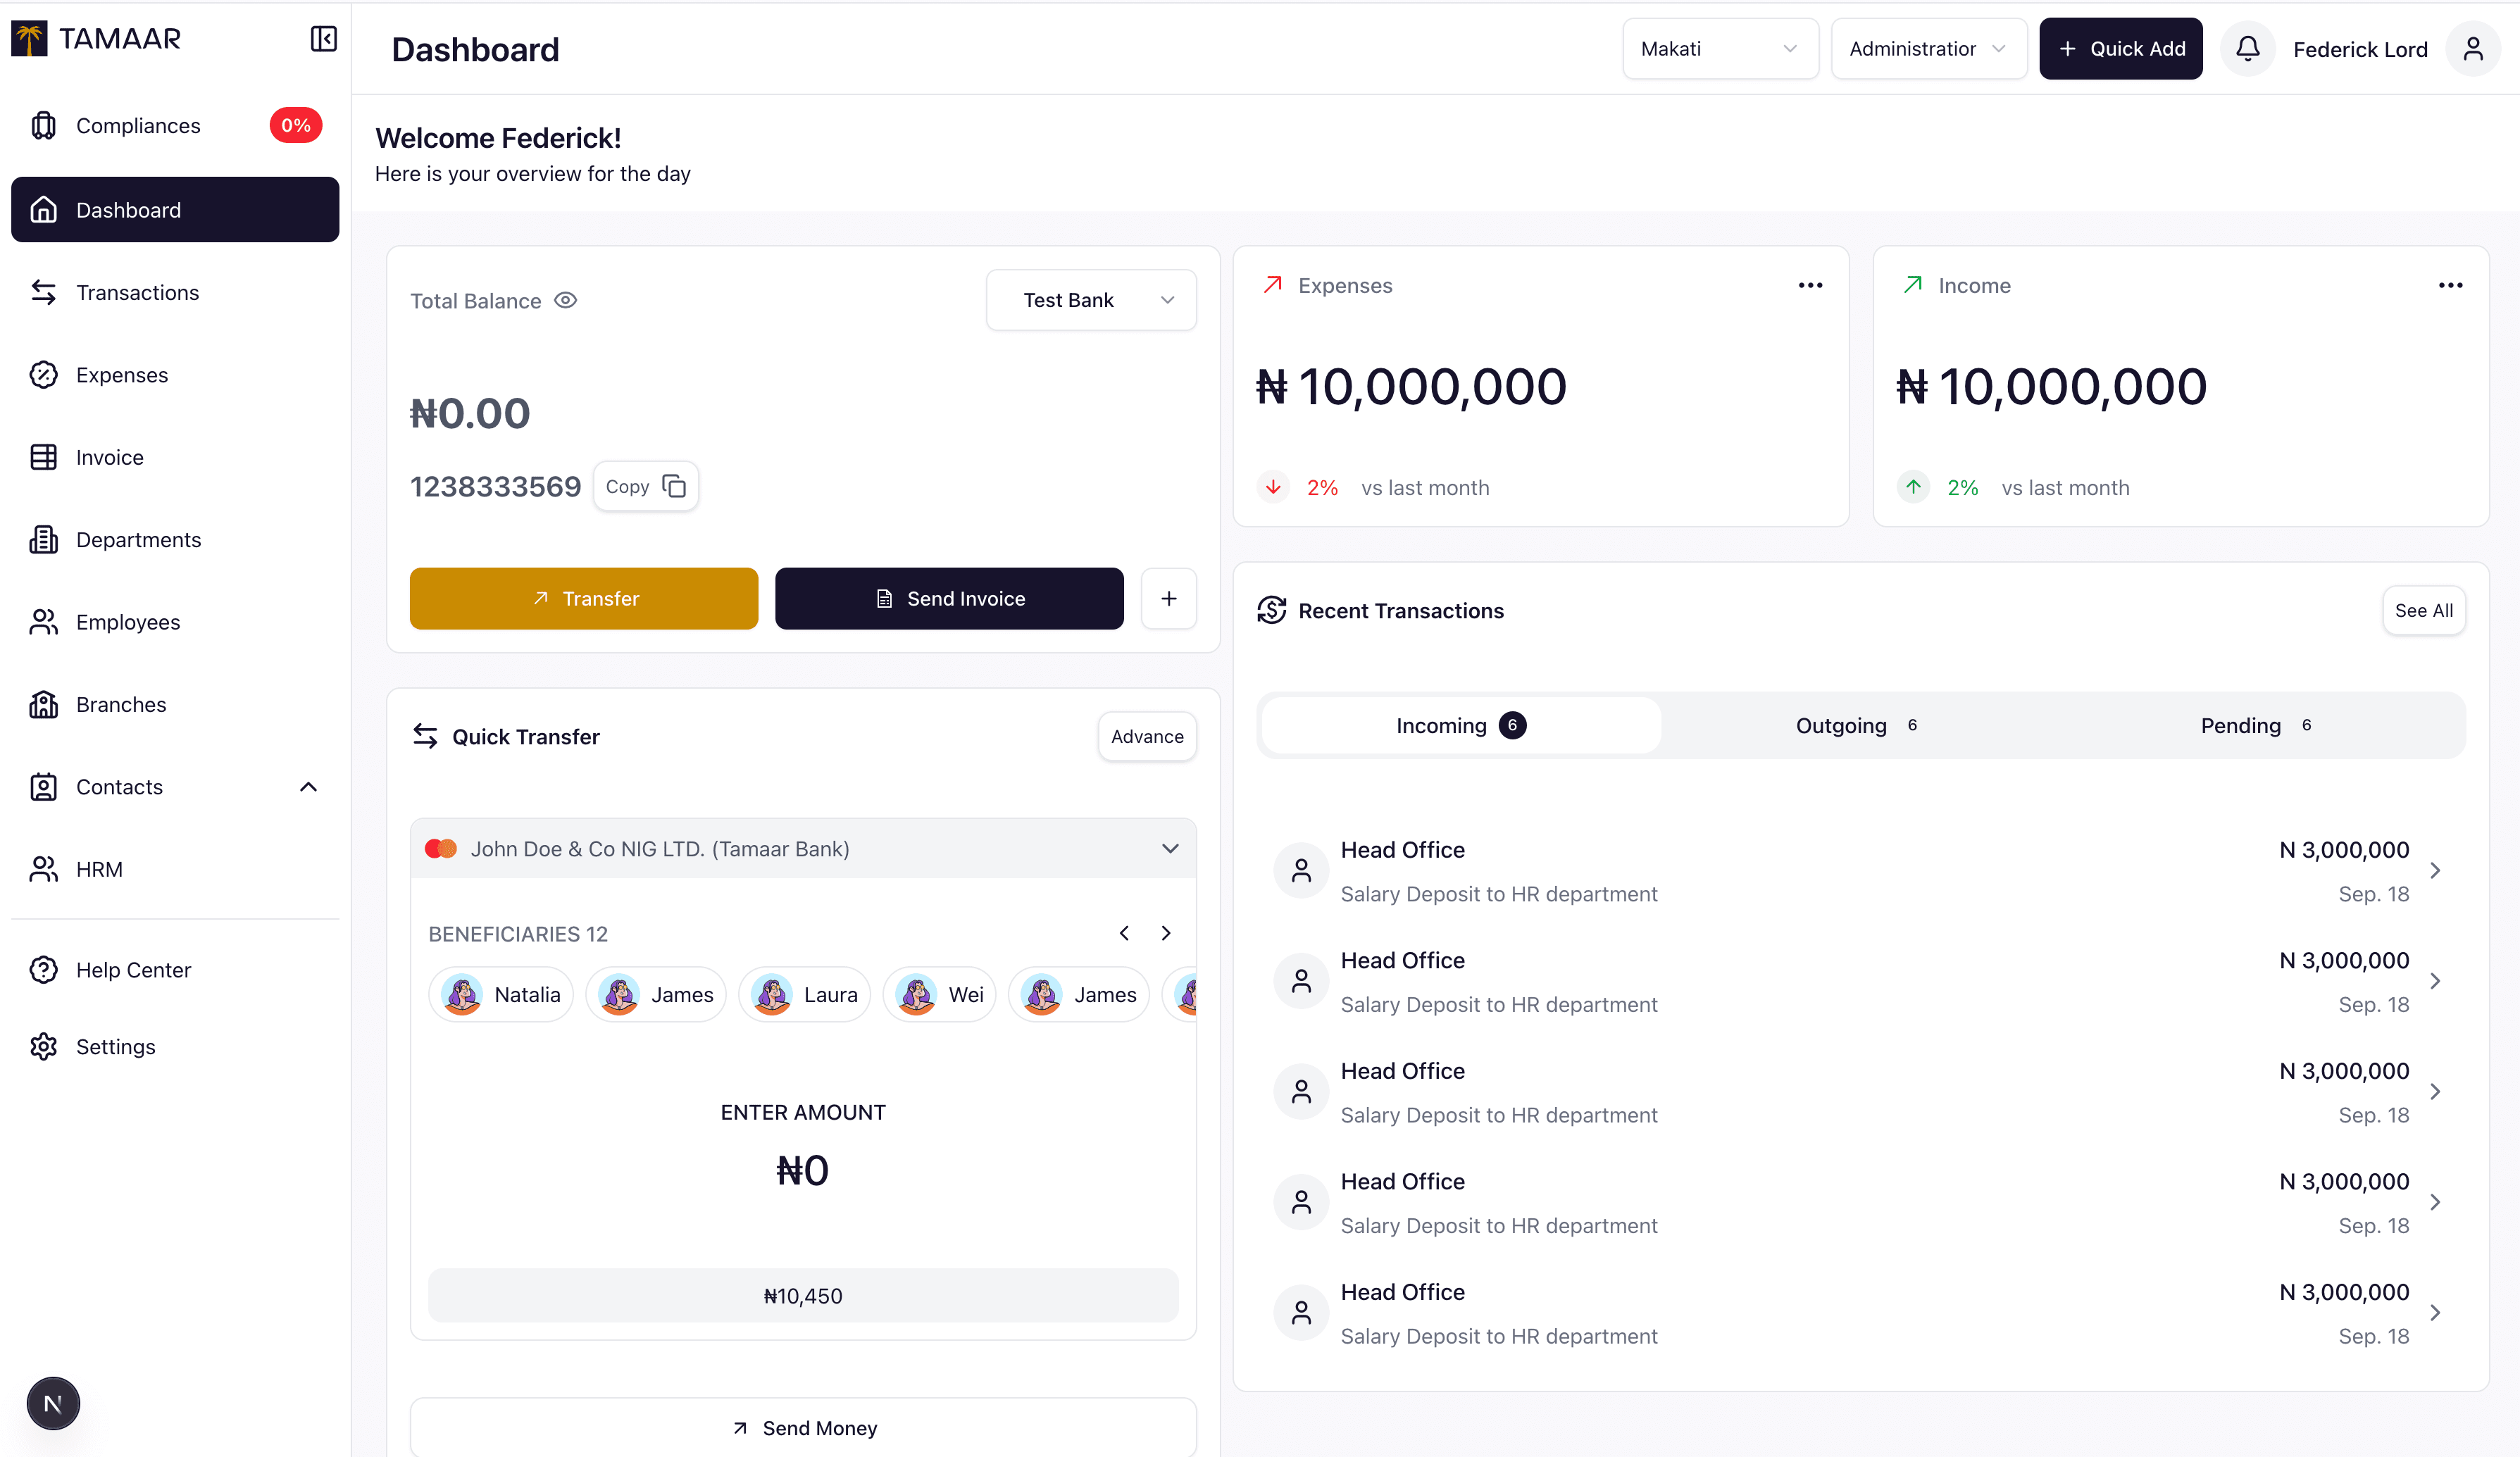Click the plus button beside Send Invoice
This screenshot has height=1457, width=2520.
1168,599
